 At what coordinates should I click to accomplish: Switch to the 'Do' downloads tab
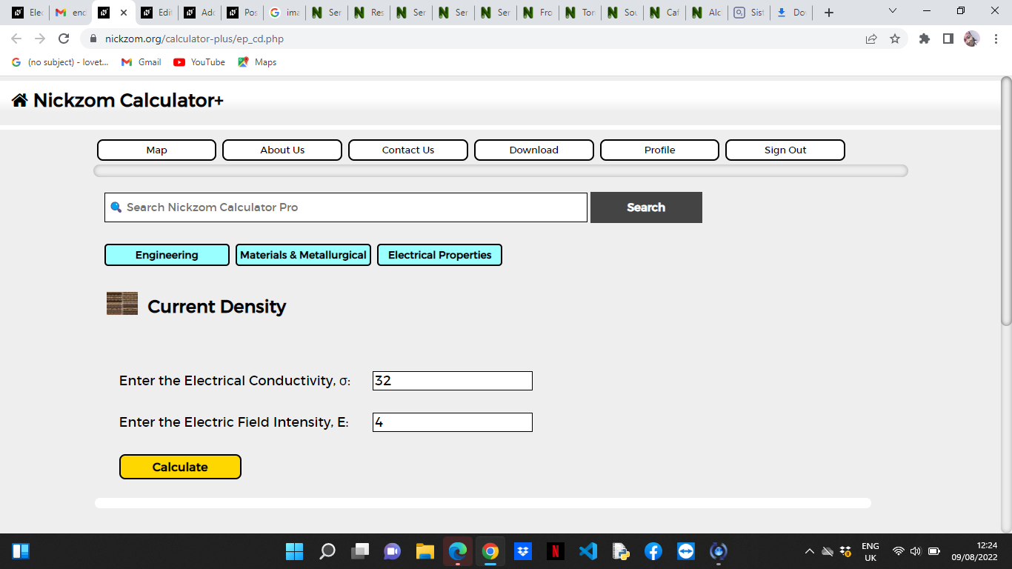point(790,13)
